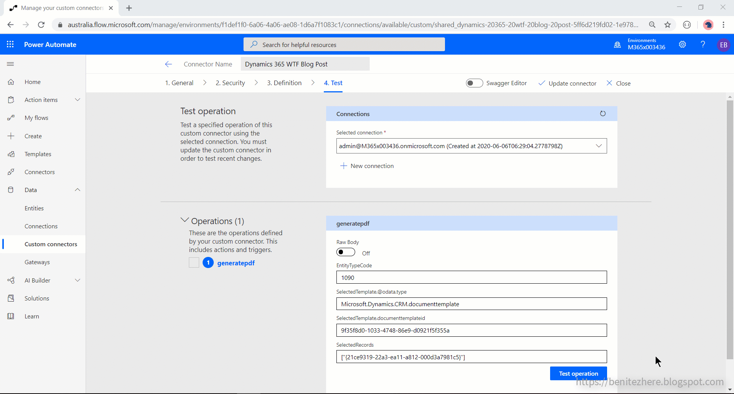Enable the Swagger Editor toggle

click(x=474, y=83)
